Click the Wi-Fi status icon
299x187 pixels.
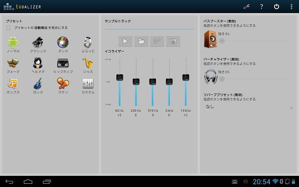[x=275, y=181]
